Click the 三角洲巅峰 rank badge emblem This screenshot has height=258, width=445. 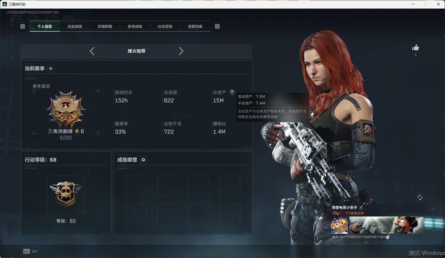coord(66,109)
